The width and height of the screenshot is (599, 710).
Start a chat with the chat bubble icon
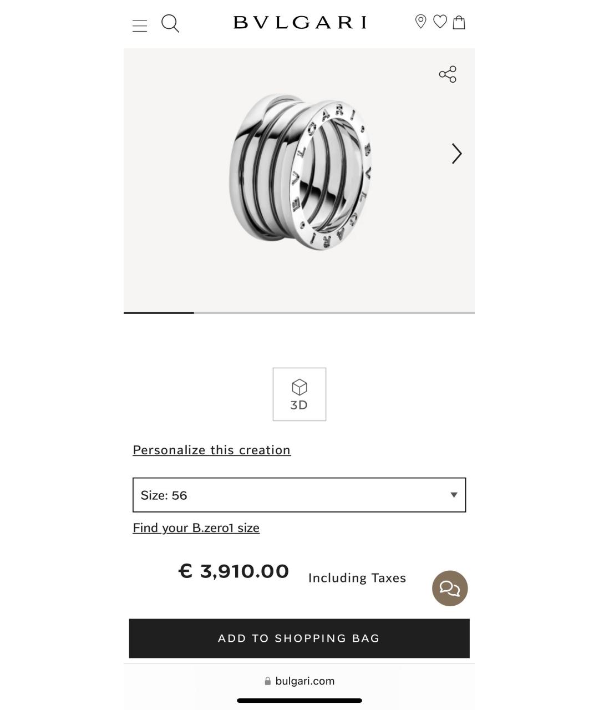(449, 588)
